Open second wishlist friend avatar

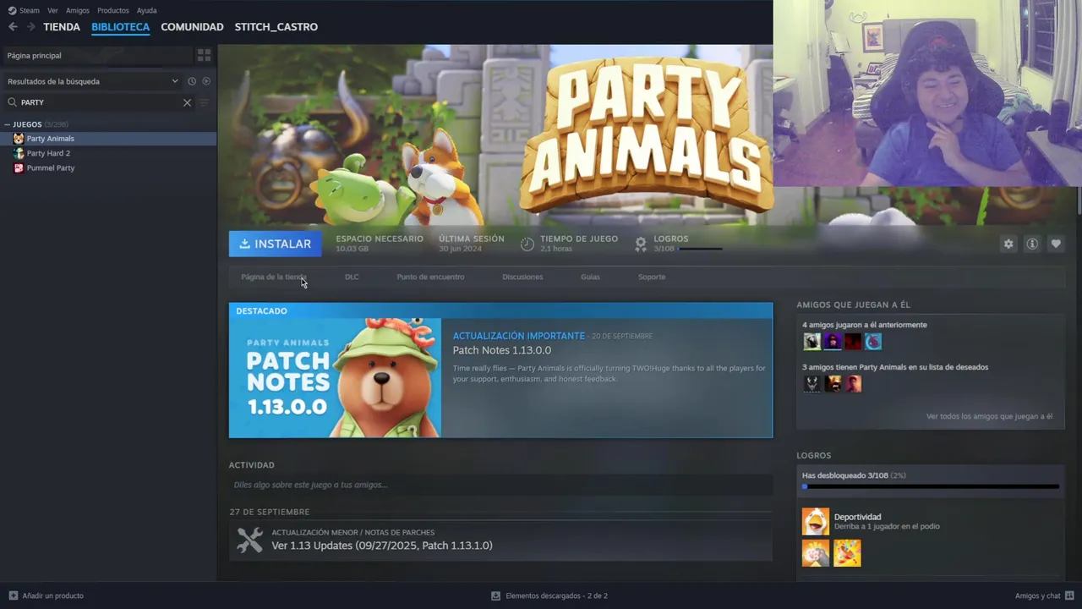pyautogui.click(x=833, y=384)
